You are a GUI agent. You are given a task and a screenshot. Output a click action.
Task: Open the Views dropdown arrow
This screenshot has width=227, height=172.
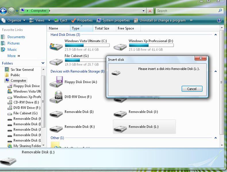tap(49, 20)
